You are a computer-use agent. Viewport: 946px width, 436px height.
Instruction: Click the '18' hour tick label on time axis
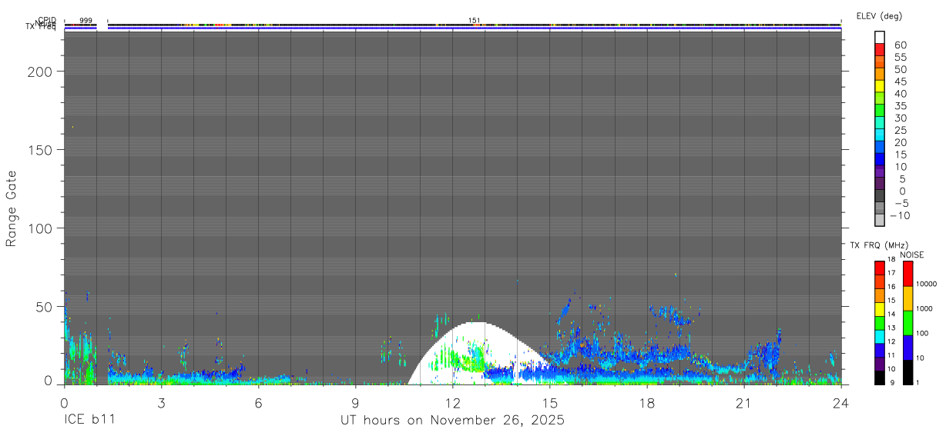(x=646, y=402)
